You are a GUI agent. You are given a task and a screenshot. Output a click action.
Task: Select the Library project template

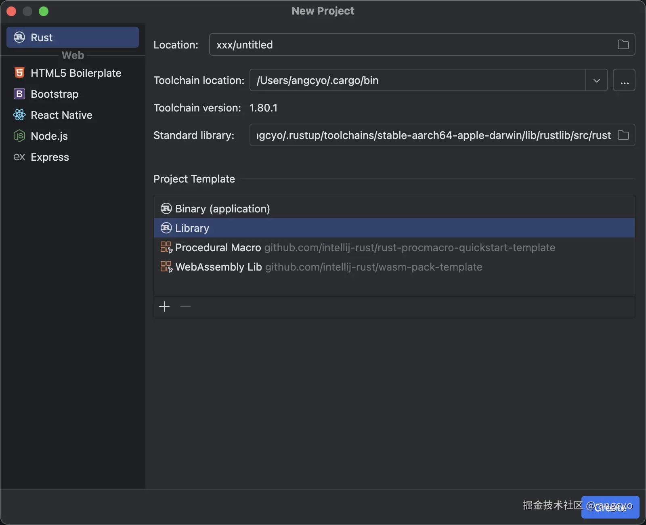tap(192, 228)
